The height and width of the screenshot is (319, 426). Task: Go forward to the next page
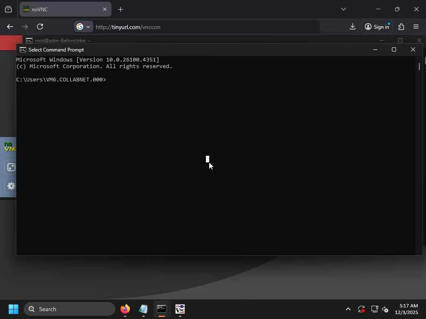[x=25, y=27]
